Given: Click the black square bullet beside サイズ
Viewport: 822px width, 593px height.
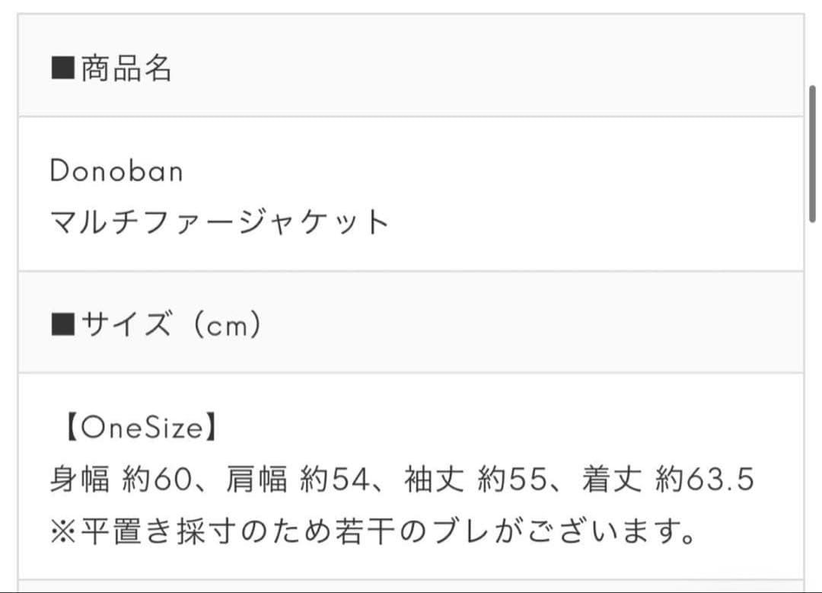Looking at the screenshot, I should coord(62,325).
